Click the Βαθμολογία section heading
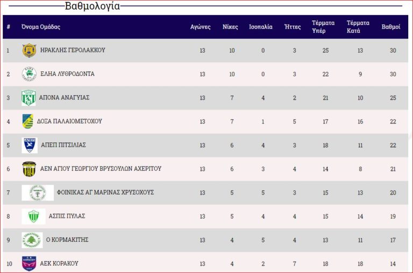 coord(92,6)
